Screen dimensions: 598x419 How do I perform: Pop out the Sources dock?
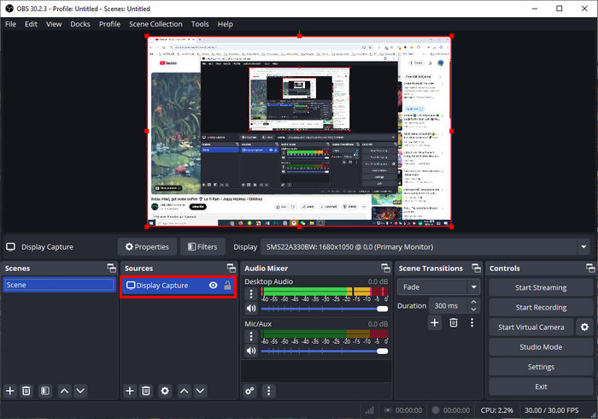pyautogui.click(x=232, y=269)
